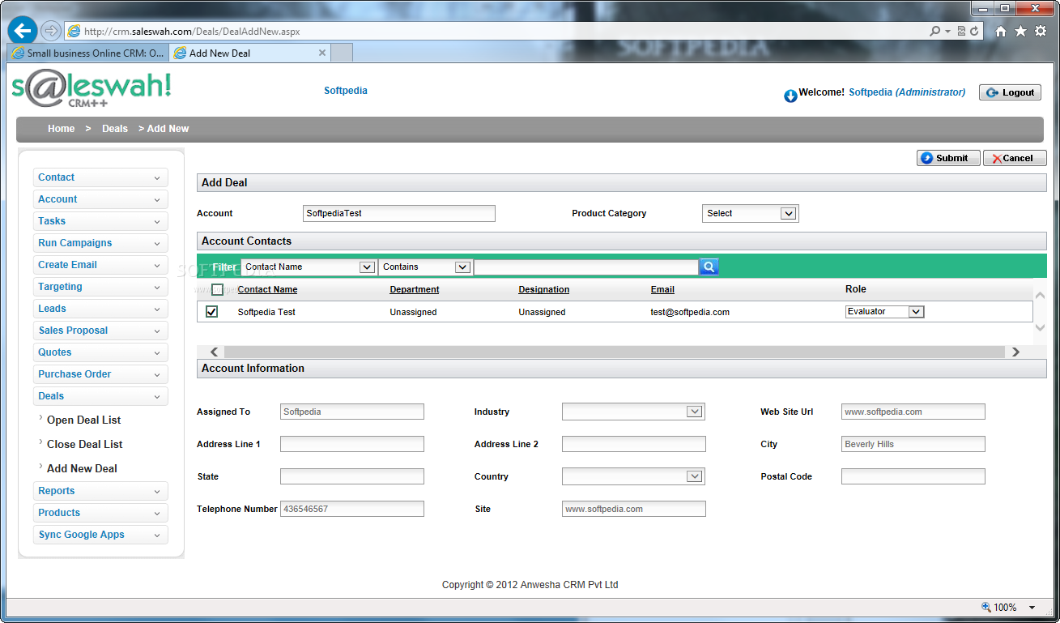Screen dimensions: 1060x623
Task: Click the Softpedia link in the header center
Action: 346,91
